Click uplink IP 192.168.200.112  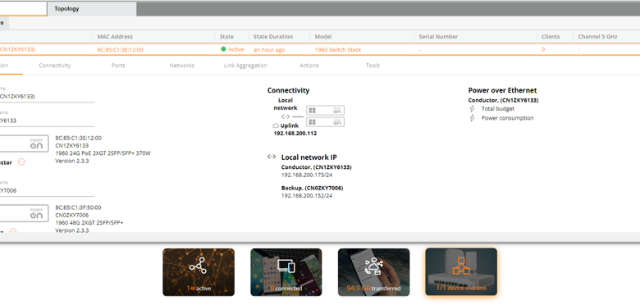point(295,134)
